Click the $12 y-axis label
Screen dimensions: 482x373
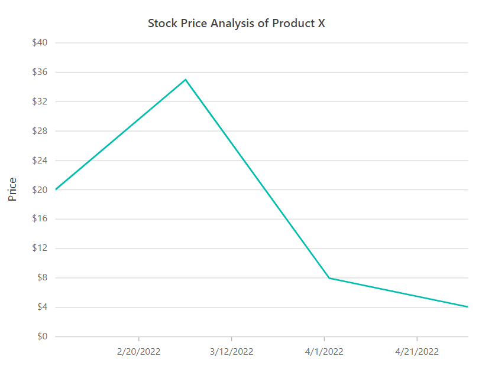click(x=40, y=248)
